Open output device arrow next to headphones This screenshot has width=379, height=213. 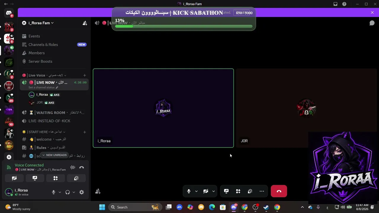tap(74, 192)
